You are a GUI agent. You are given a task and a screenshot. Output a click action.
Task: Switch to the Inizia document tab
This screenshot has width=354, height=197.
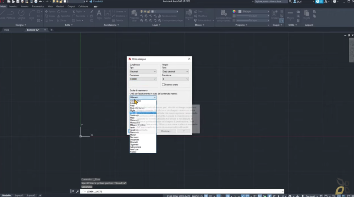click(7, 30)
